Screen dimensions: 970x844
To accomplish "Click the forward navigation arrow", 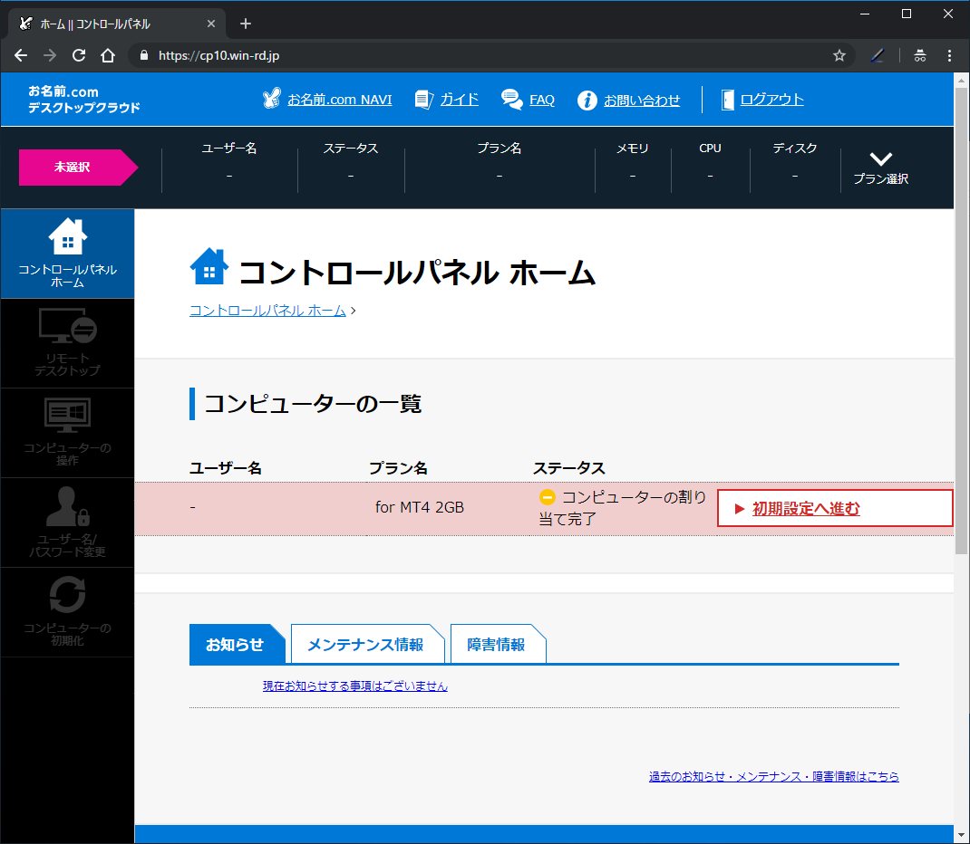I will 50,55.
